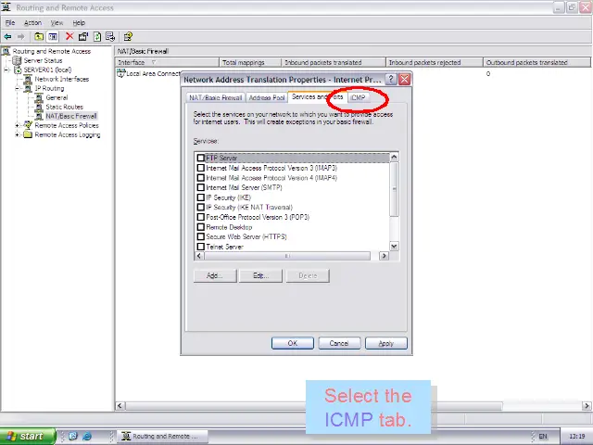
Task: Click the SERVER01 (local) server icon
Action: click(x=18, y=70)
